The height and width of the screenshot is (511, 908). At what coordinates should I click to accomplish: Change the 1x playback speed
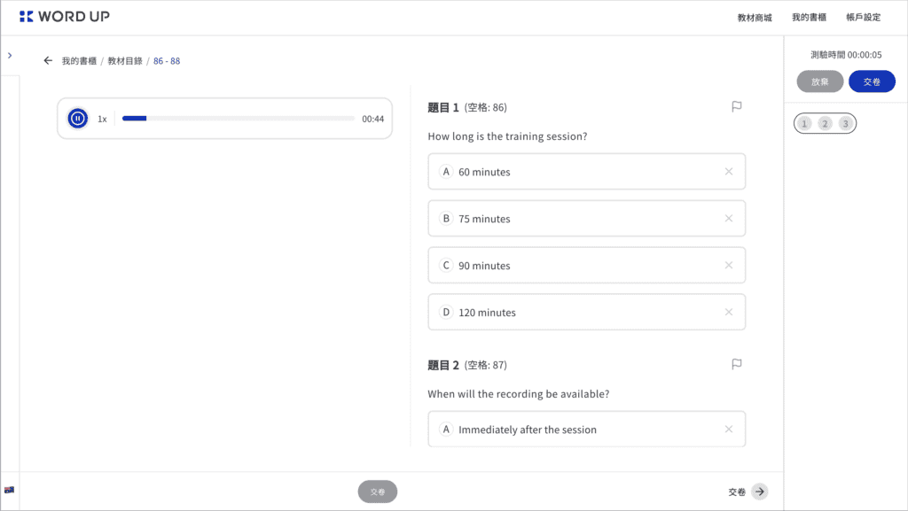[x=102, y=119]
